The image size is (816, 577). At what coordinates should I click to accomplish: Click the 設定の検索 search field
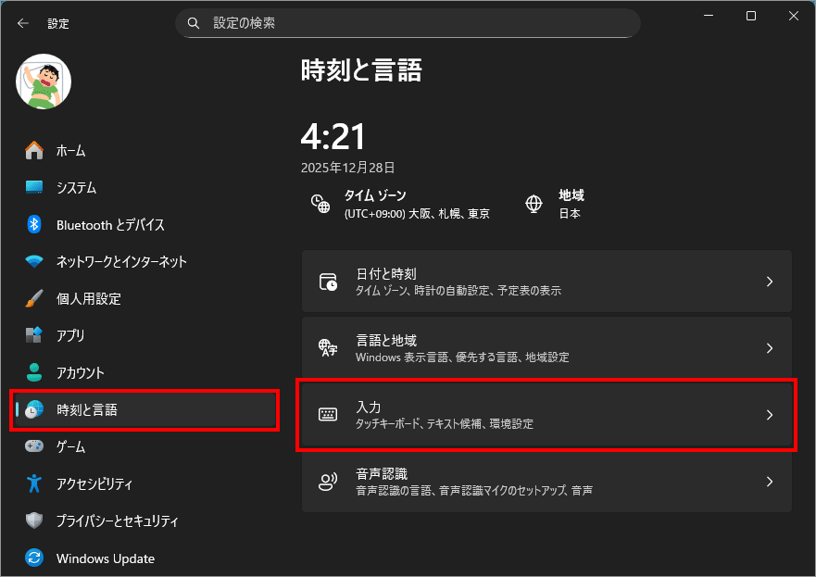tap(408, 23)
